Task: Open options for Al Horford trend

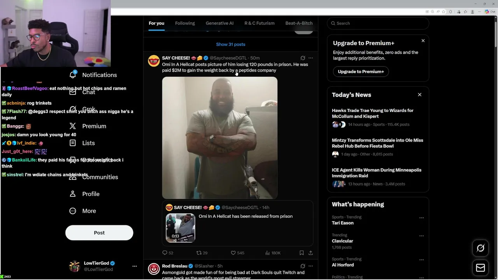Action: pos(421,260)
